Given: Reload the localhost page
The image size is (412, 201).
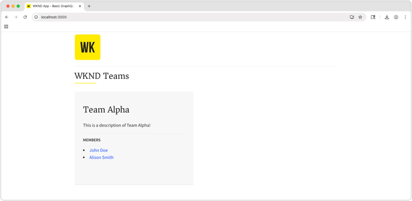Looking at the screenshot, I should click(x=25, y=17).
